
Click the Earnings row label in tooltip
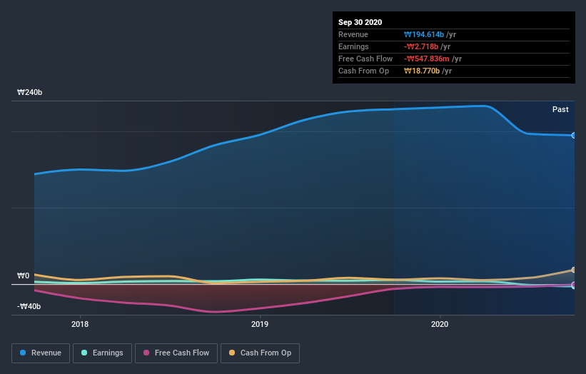point(353,46)
